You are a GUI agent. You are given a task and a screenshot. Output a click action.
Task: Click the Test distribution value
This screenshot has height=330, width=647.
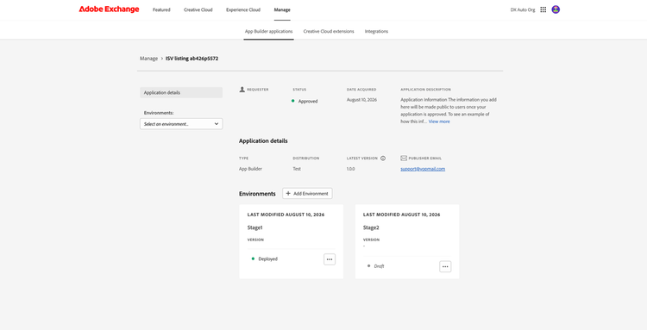[297, 169]
